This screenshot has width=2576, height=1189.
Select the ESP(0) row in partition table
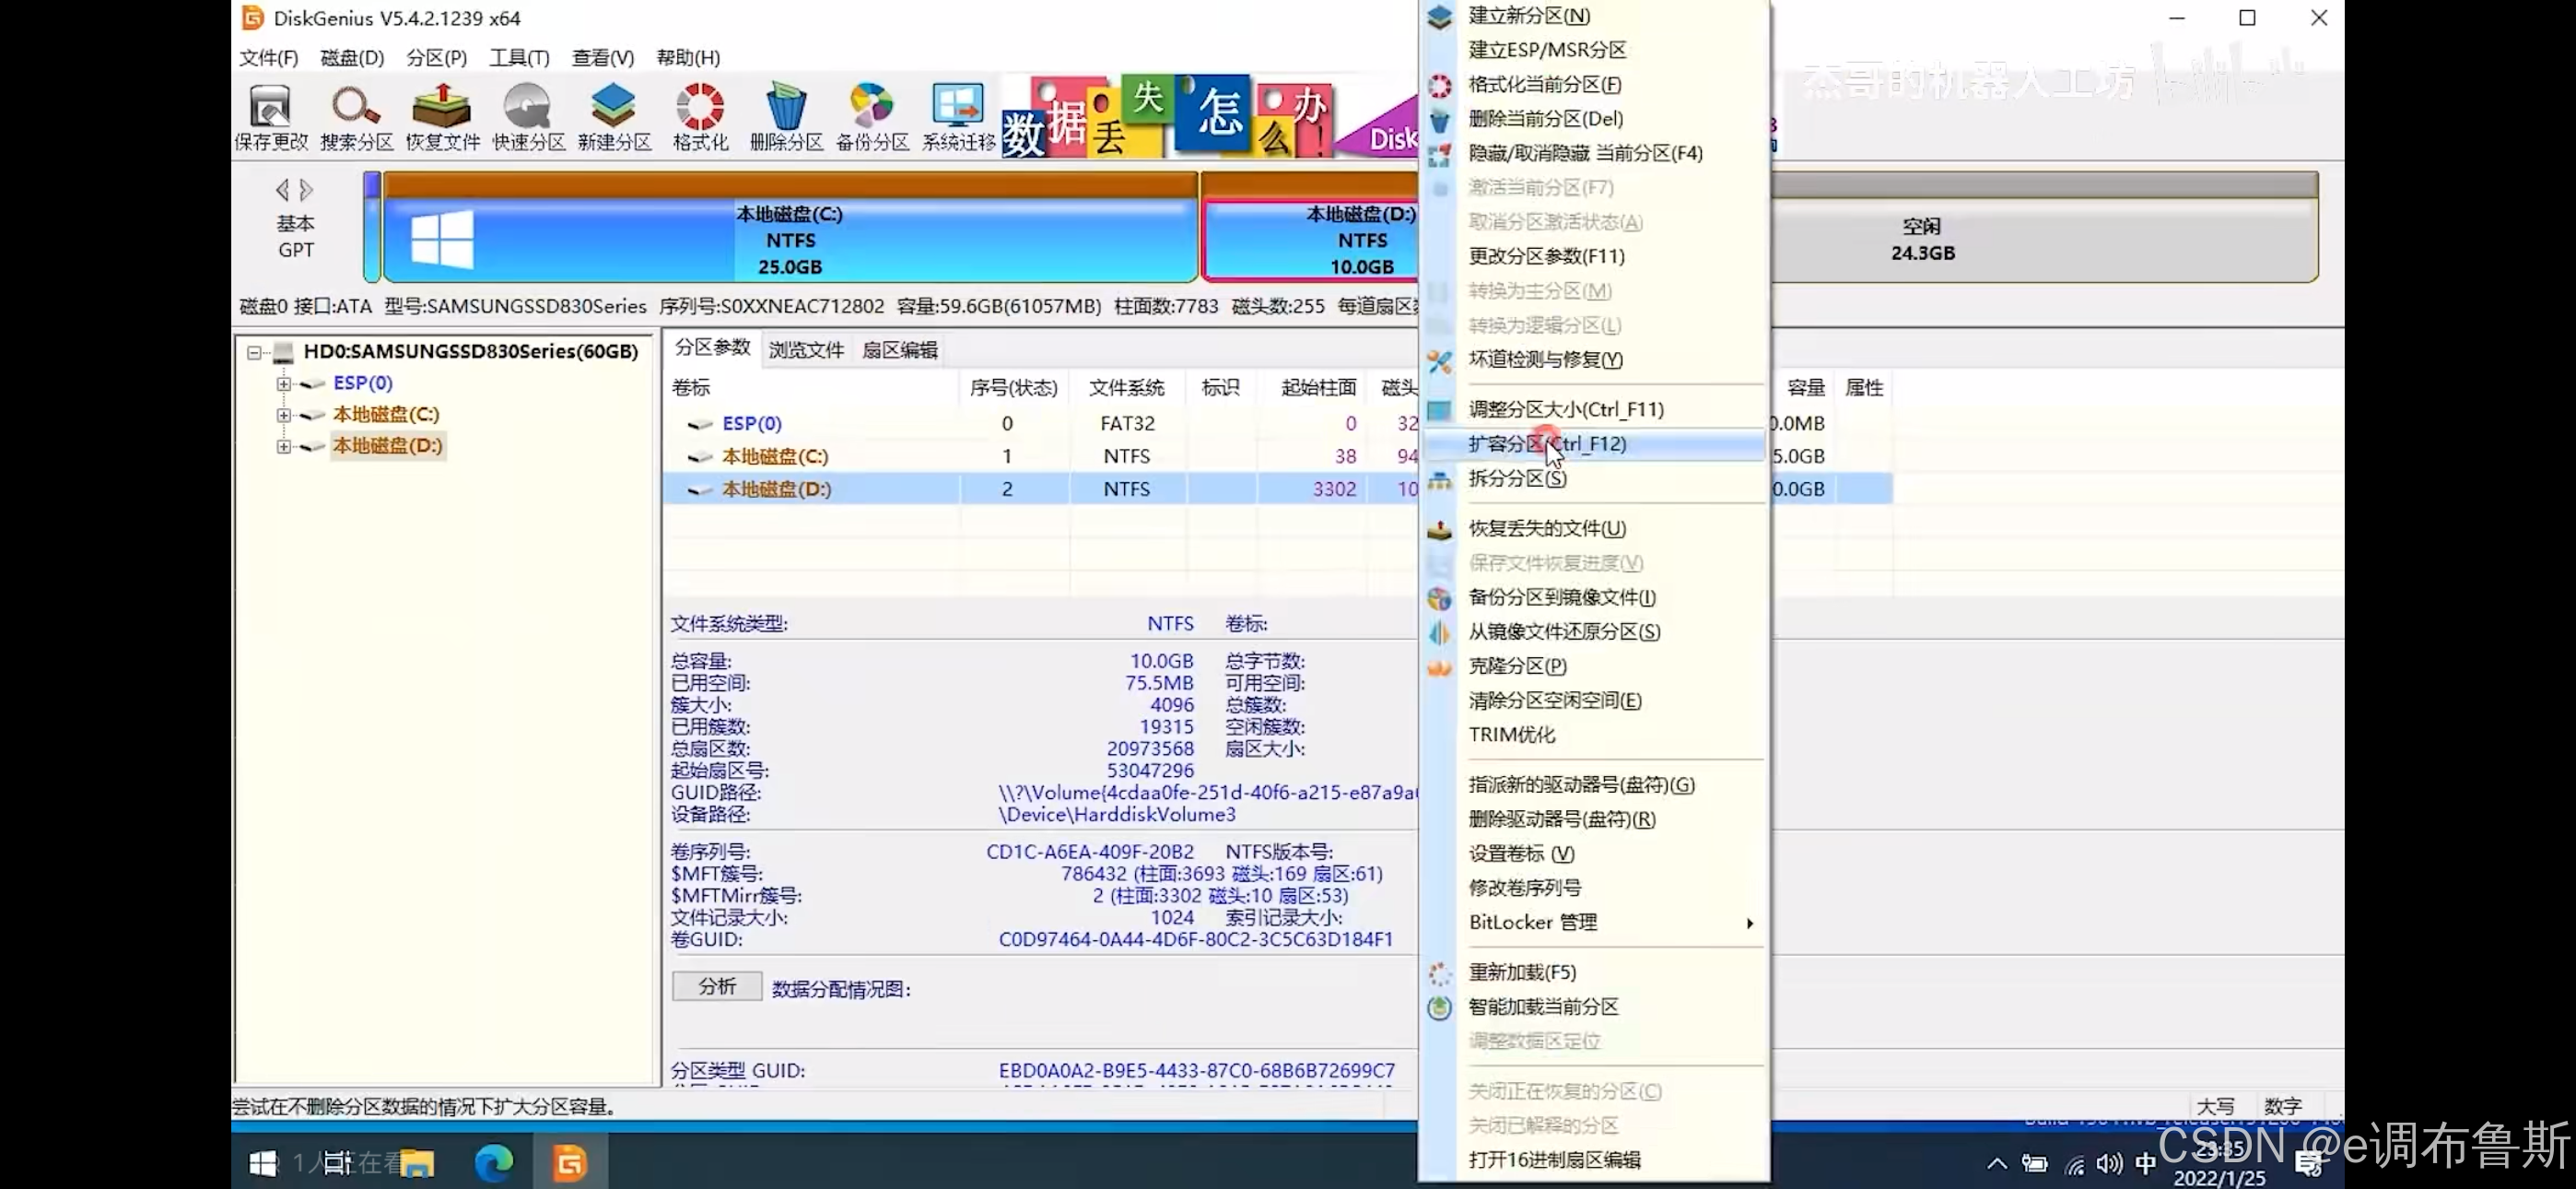[1040, 423]
